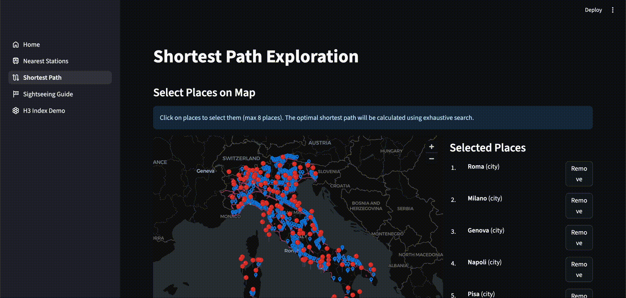
Task: Click the Select Places on Map heading
Action: 204,93
